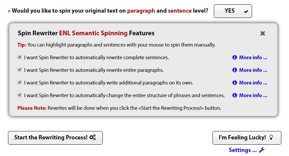Close the ENL Semantic Spinning Features panel

click(262, 33)
